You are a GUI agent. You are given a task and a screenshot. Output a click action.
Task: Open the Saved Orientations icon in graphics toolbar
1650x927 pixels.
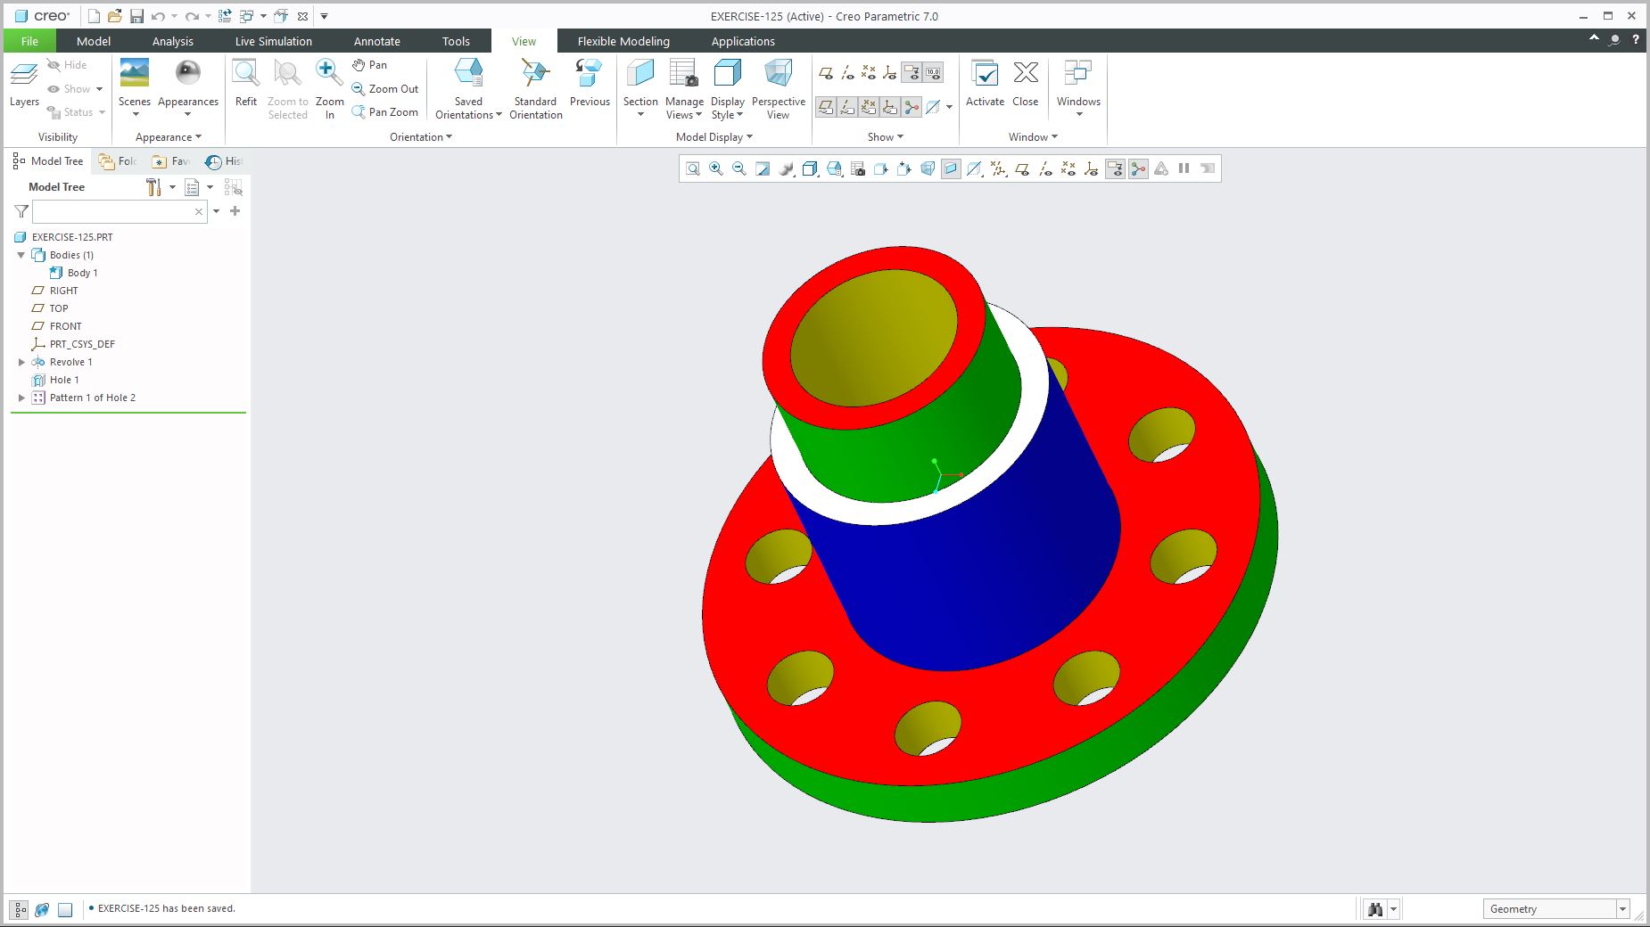tap(834, 168)
